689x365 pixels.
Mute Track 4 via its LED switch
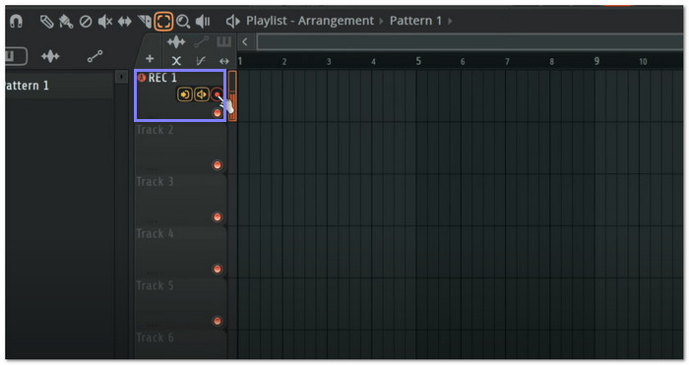point(218,269)
